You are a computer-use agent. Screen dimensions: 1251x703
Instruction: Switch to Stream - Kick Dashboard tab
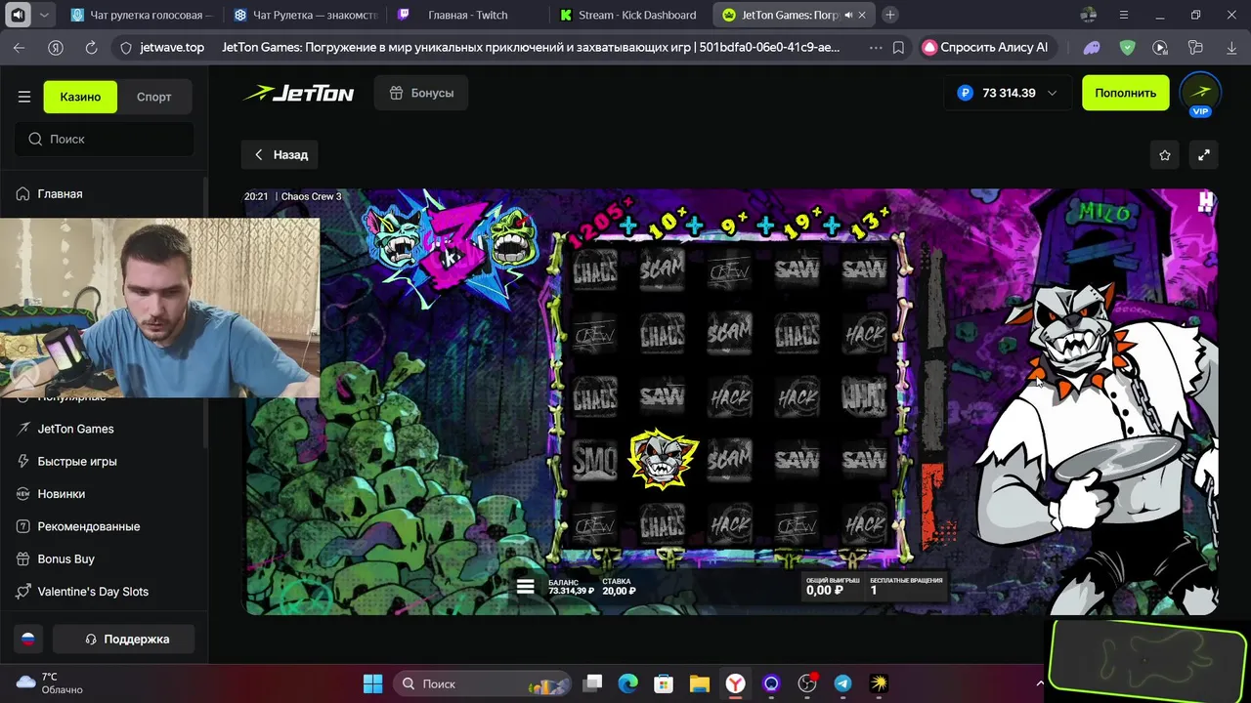point(630,15)
